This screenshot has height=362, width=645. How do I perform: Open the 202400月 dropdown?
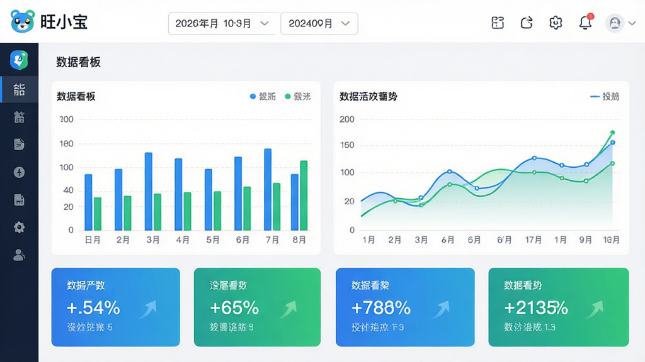(319, 23)
